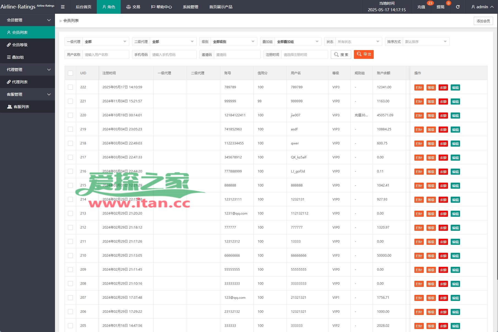
Task: Open 代理列表 in the sidebar
Action: click(x=20, y=82)
